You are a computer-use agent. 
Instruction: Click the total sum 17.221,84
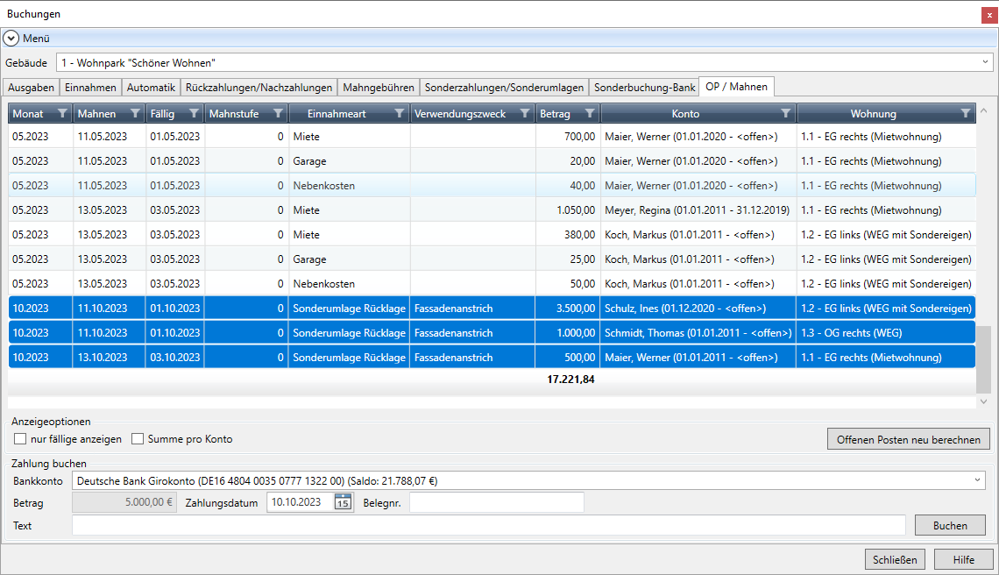[x=570, y=380]
